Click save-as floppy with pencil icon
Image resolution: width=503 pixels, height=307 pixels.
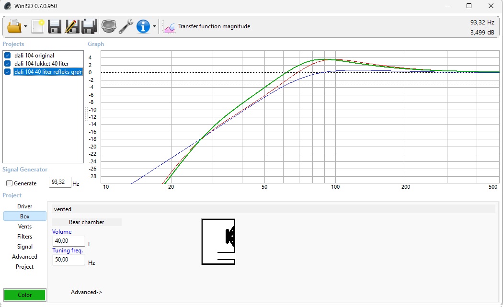72,26
